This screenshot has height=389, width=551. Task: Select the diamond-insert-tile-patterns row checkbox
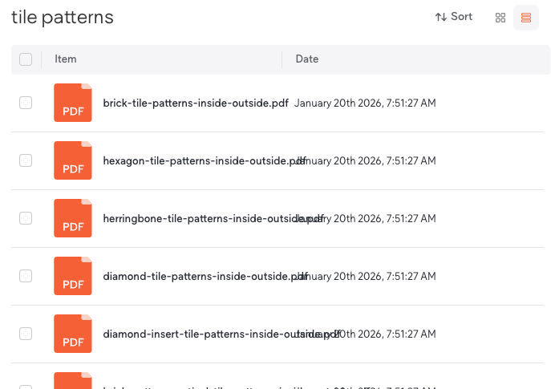click(26, 334)
